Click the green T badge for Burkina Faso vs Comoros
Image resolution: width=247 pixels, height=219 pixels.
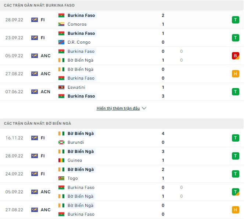tap(235, 20)
